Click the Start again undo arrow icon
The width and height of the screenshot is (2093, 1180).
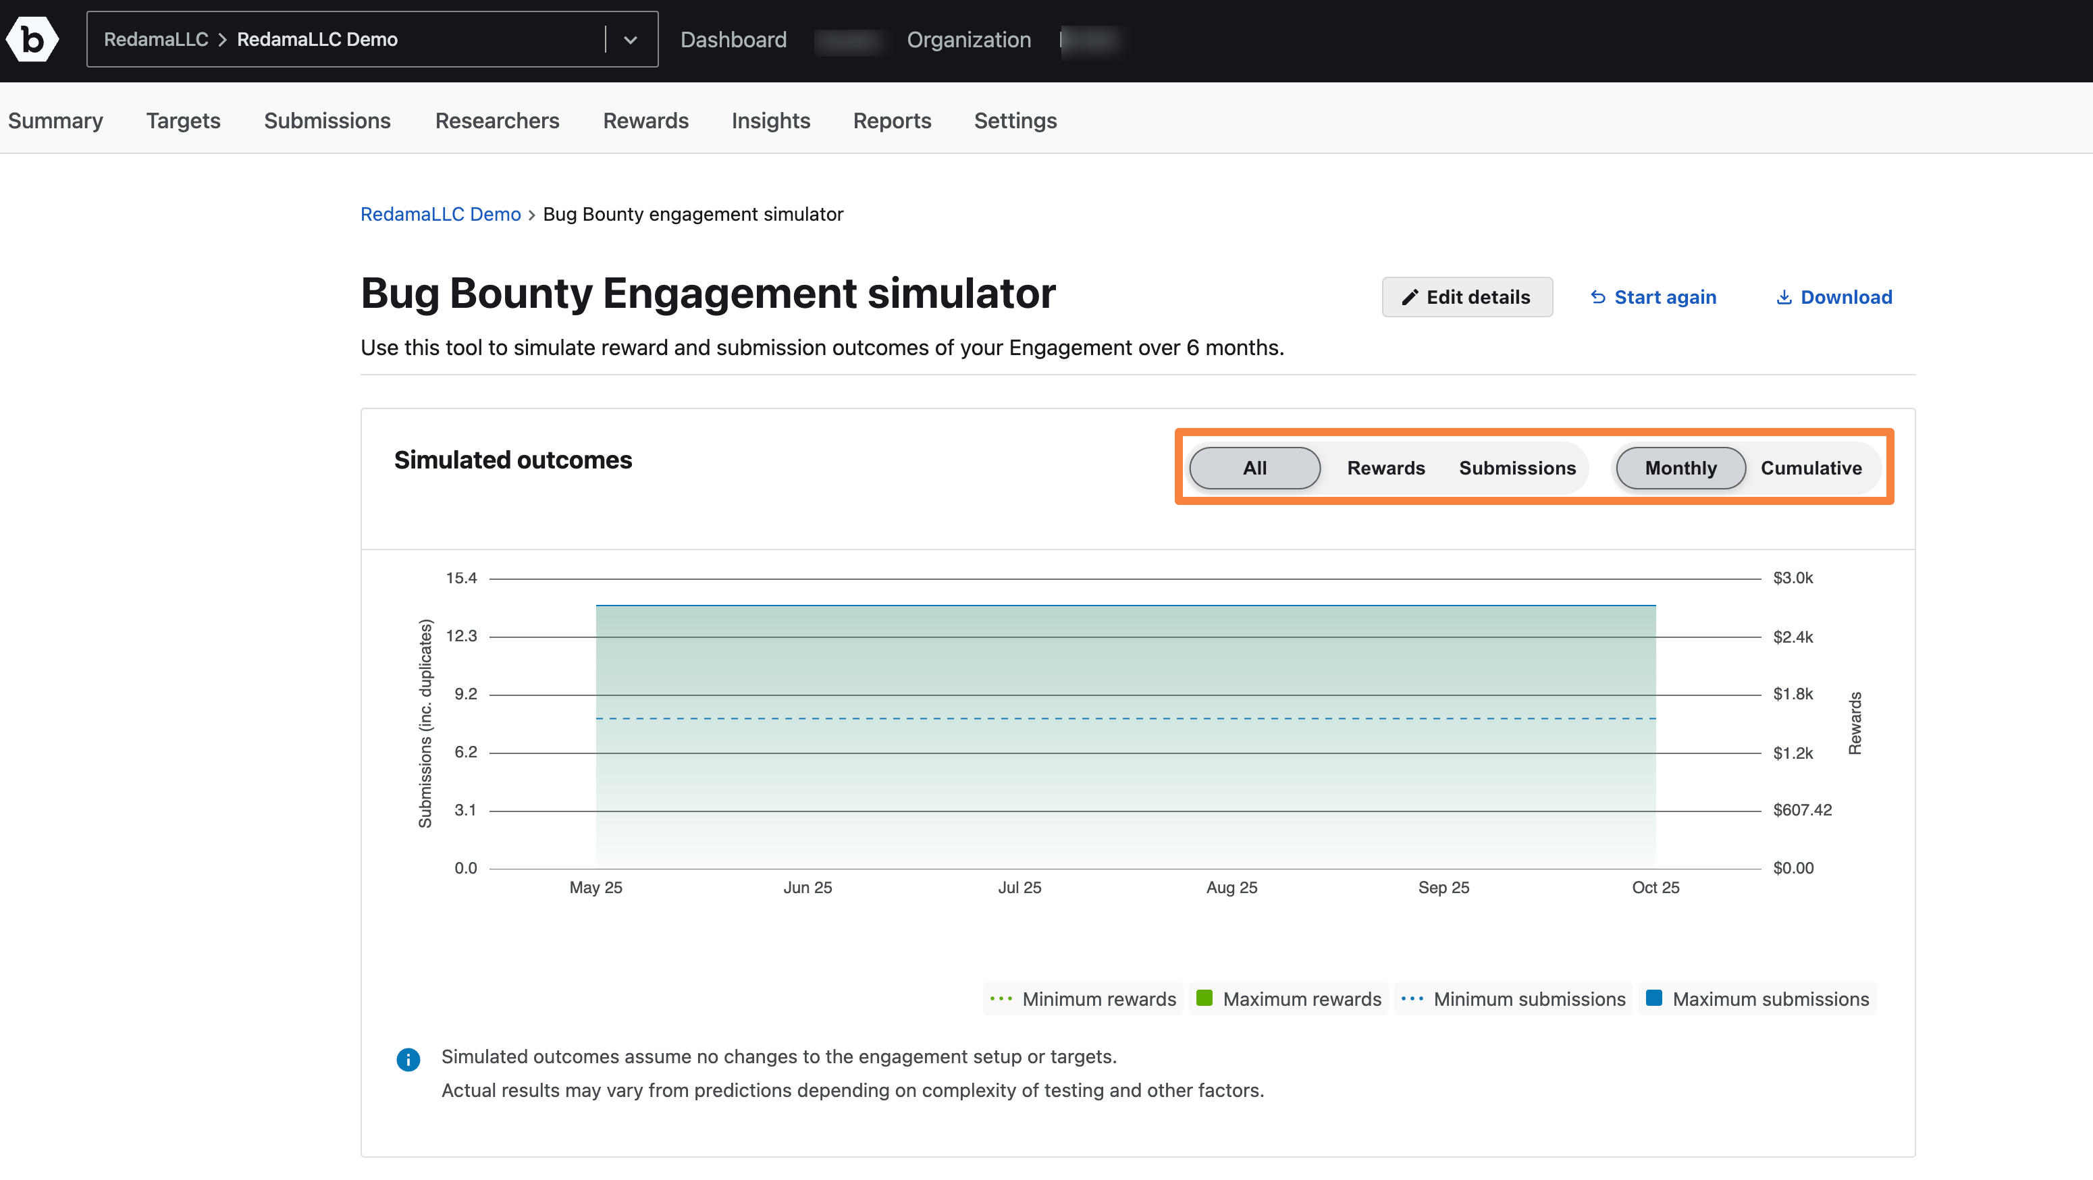1598,297
